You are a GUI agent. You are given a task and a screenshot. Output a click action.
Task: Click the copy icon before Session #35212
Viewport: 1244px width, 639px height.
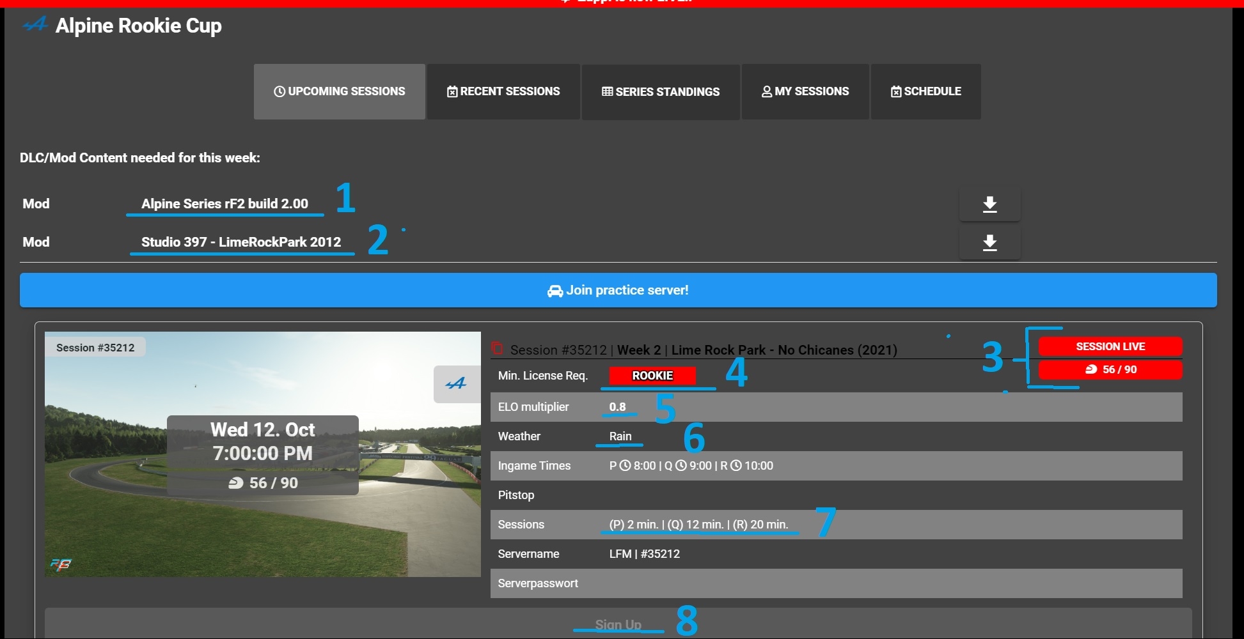497,349
